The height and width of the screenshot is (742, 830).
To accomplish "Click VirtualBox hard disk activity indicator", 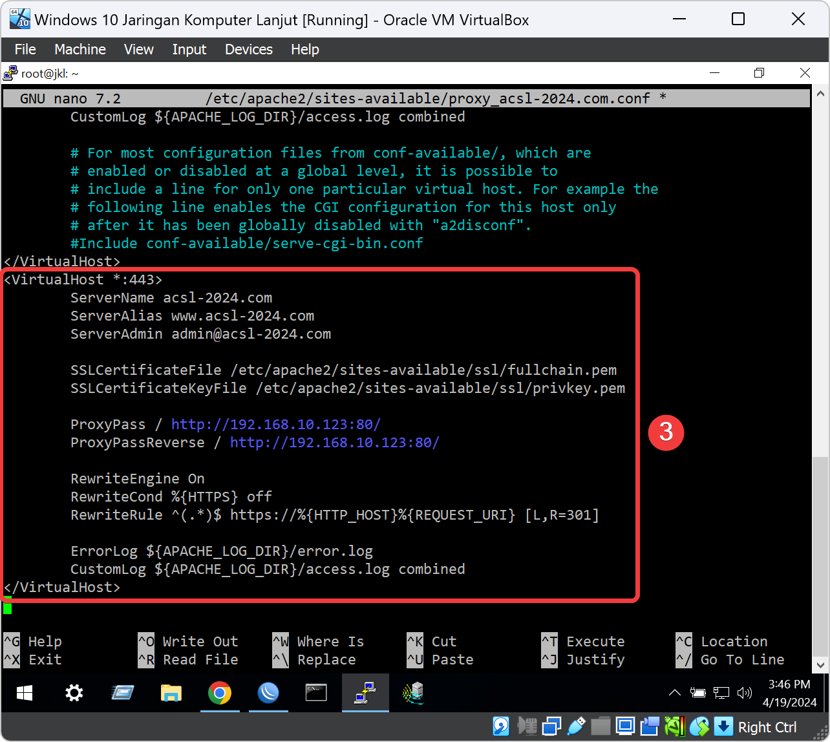I will [x=501, y=726].
